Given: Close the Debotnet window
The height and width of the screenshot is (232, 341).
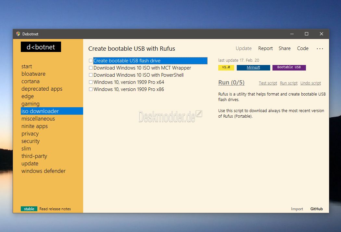Looking at the screenshot, I should tap(322, 34).
